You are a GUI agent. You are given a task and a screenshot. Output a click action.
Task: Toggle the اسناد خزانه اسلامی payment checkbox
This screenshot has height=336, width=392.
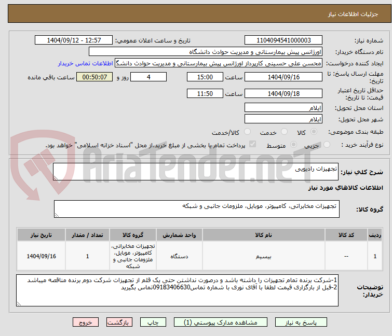[253, 144]
